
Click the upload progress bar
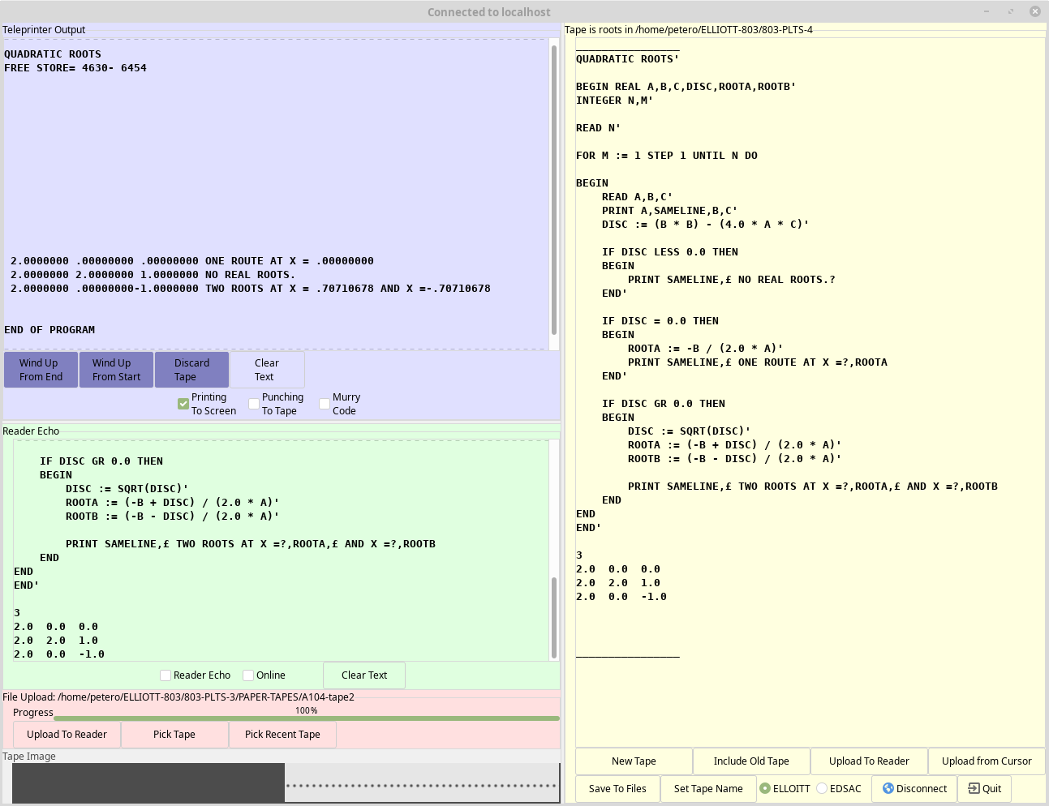click(x=307, y=718)
